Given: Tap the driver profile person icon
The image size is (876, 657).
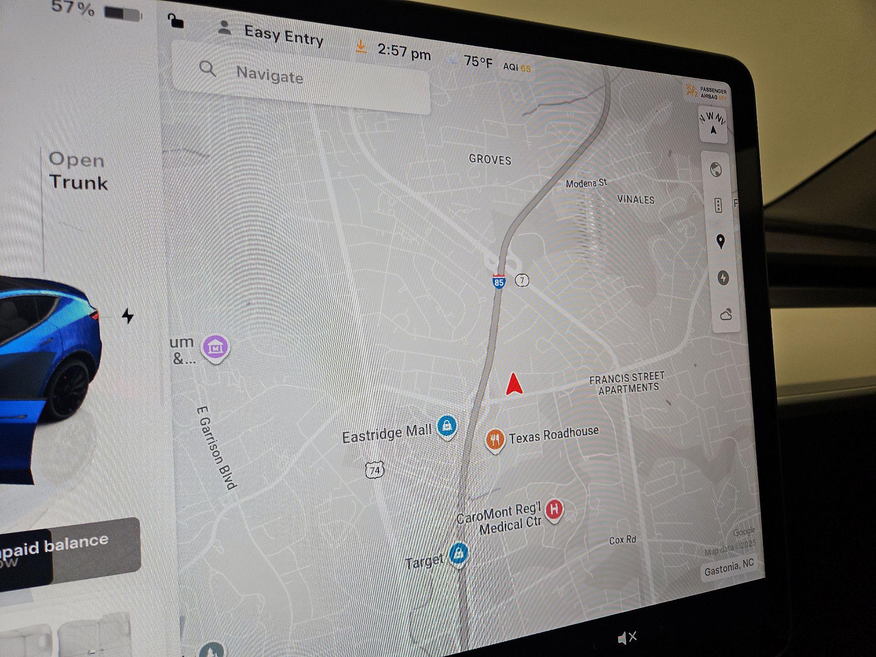Looking at the screenshot, I should point(224,27).
